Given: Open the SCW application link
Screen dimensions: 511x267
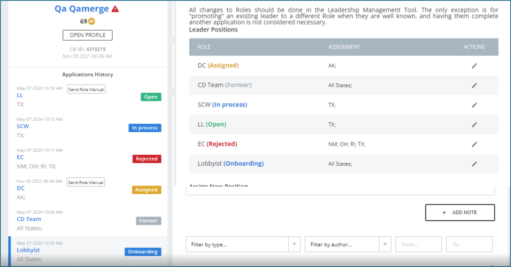Looking at the screenshot, I should (23, 126).
